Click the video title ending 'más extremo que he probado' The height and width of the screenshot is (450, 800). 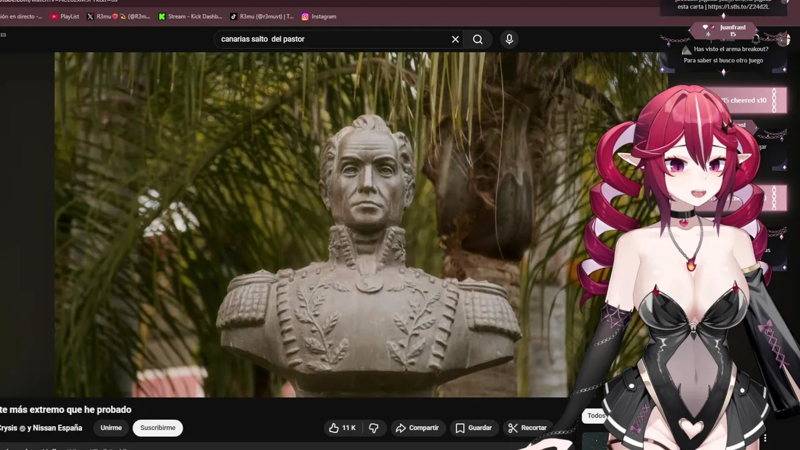click(x=66, y=409)
